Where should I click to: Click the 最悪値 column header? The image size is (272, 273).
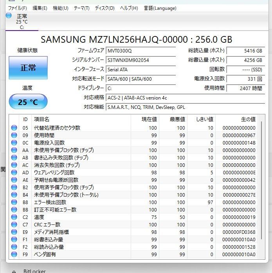pyautogui.click(x=173, y=119)
